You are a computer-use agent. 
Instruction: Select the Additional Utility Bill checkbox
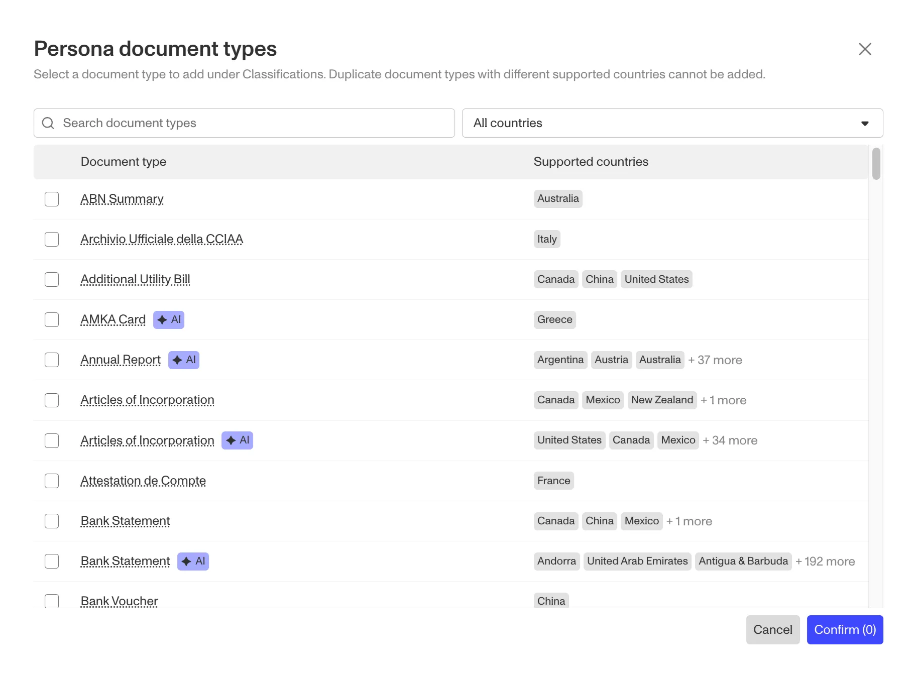[52, 279]
